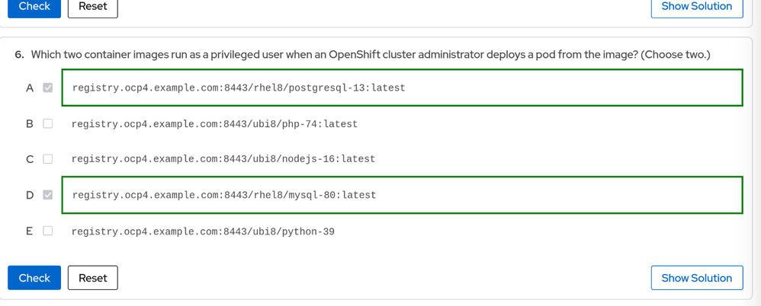Image resolution: width=761 pixels, height=306 pixels.
Task: Tick the checkbox for option B
Action: coord(48,123)
